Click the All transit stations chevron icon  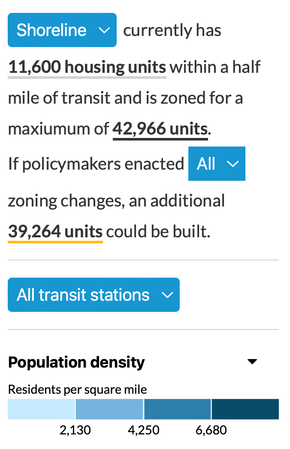tap(166, 295)
